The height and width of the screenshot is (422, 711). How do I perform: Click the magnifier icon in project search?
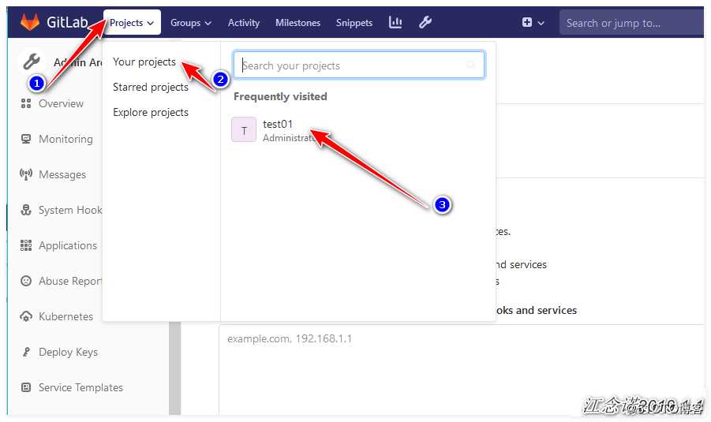[471, 65]
